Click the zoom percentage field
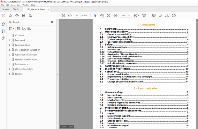198x129 pixels. (x=124, y=16)
